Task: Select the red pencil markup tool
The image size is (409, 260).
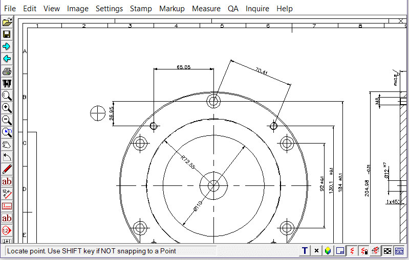Action: coord(7,169)
